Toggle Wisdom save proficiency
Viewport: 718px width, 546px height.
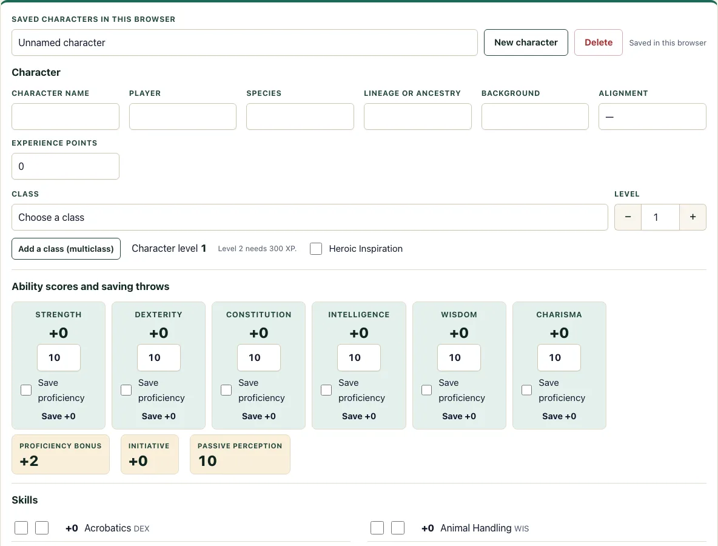(426, 390)
